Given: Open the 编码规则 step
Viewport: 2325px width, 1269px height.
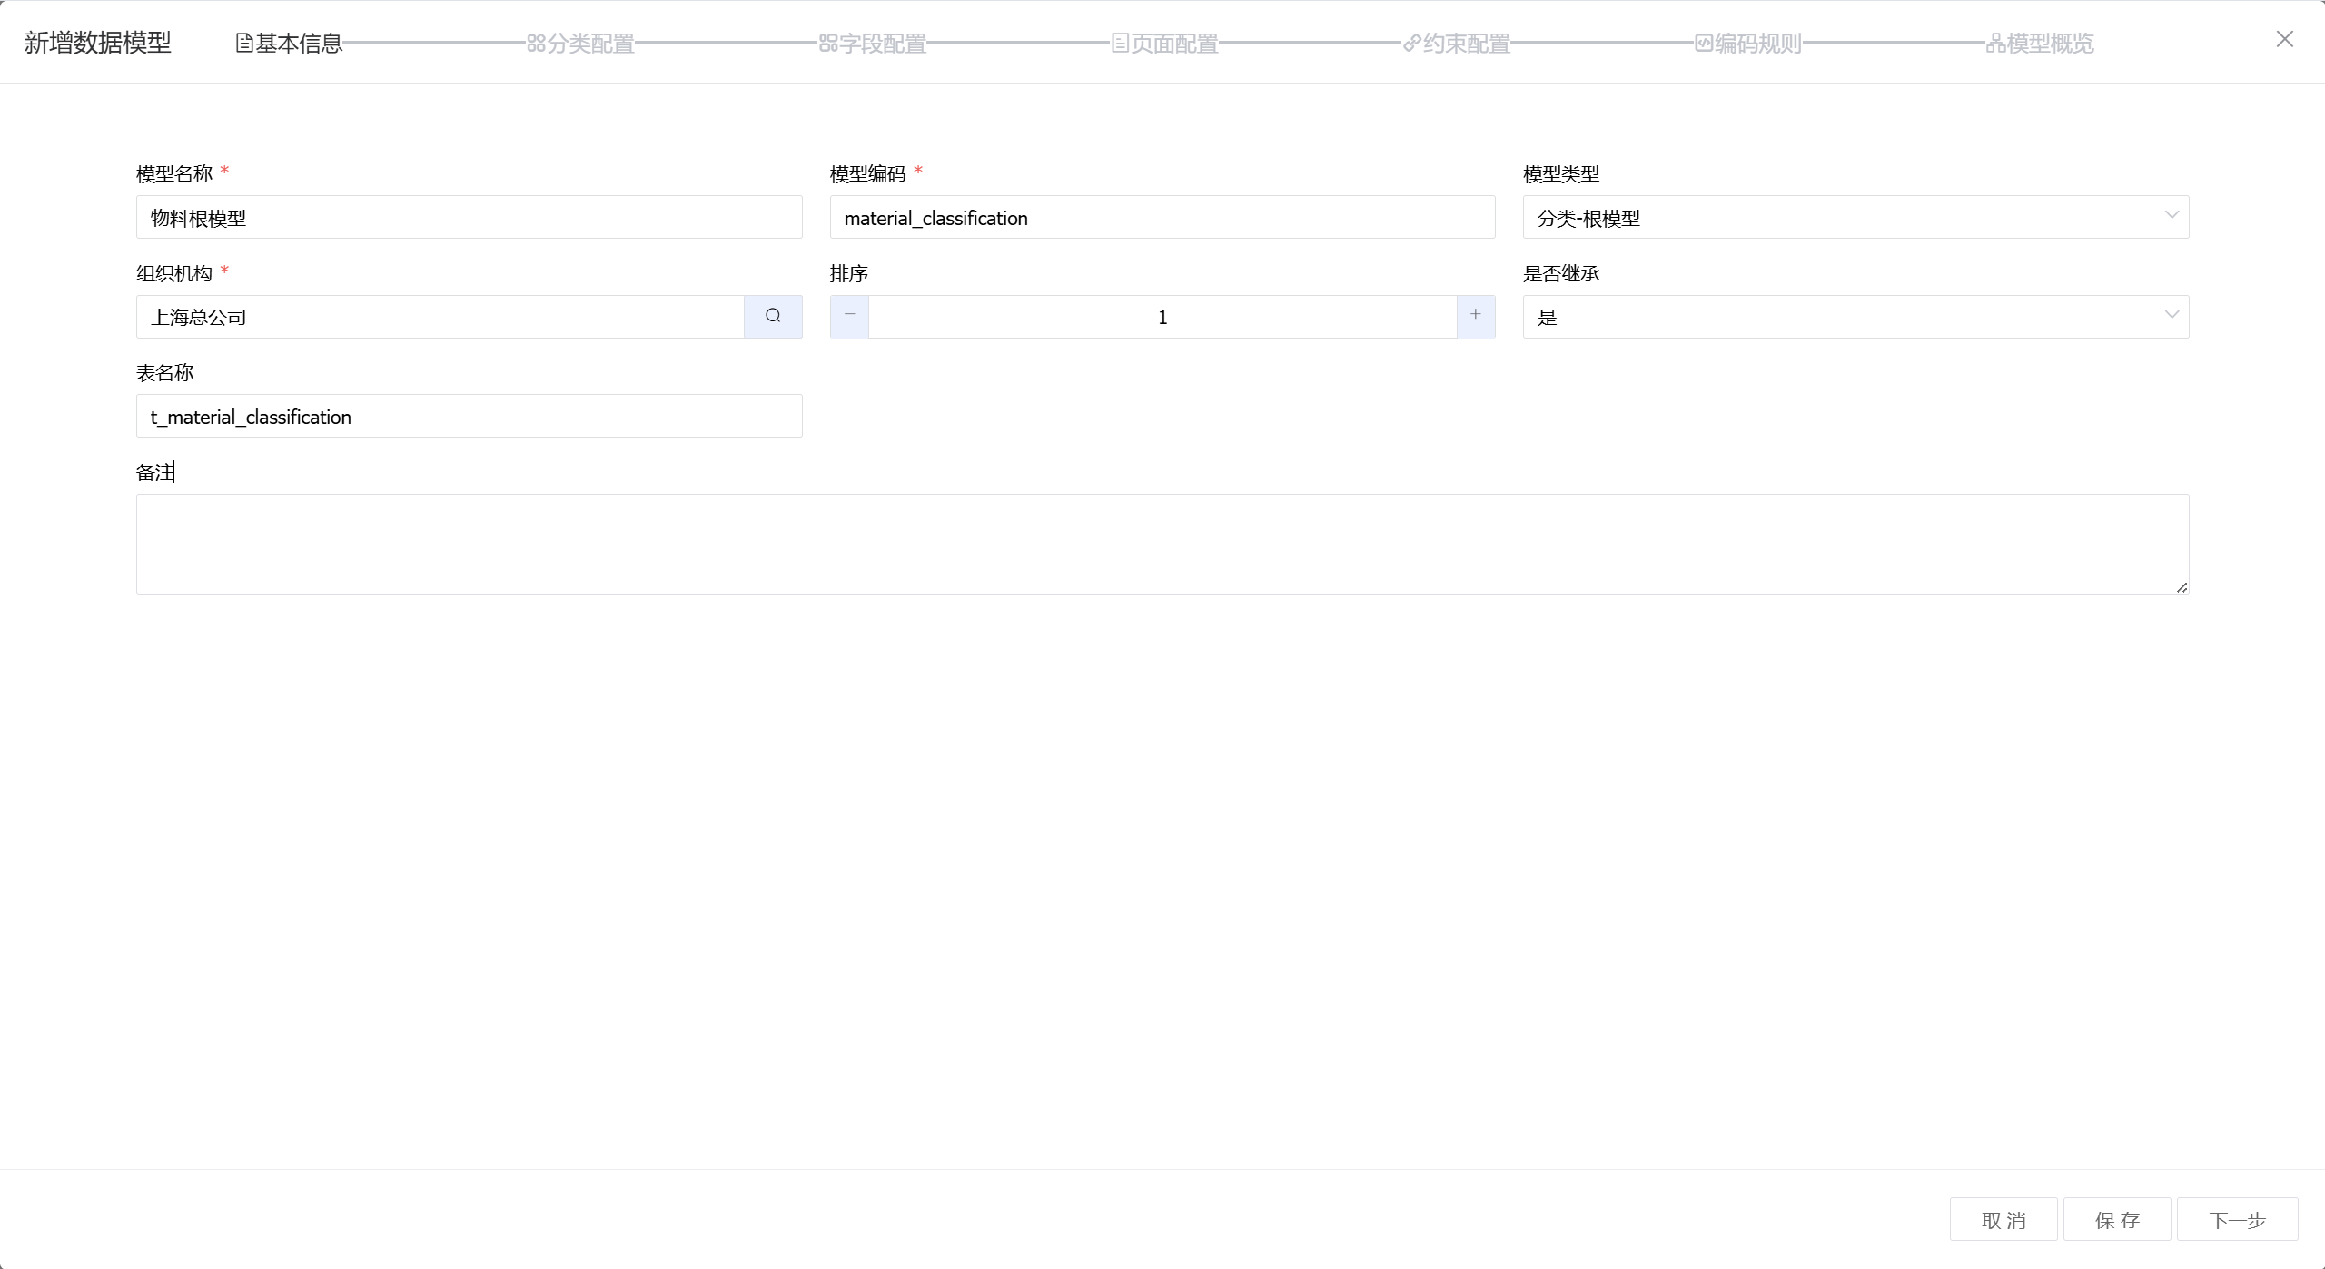Looking at the screenshot, I should (x=1748, y=43).
